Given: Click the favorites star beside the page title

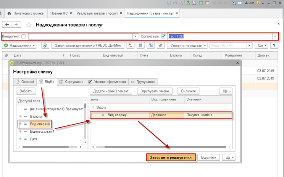Looking at the screenshot, I should pos(29,25).
